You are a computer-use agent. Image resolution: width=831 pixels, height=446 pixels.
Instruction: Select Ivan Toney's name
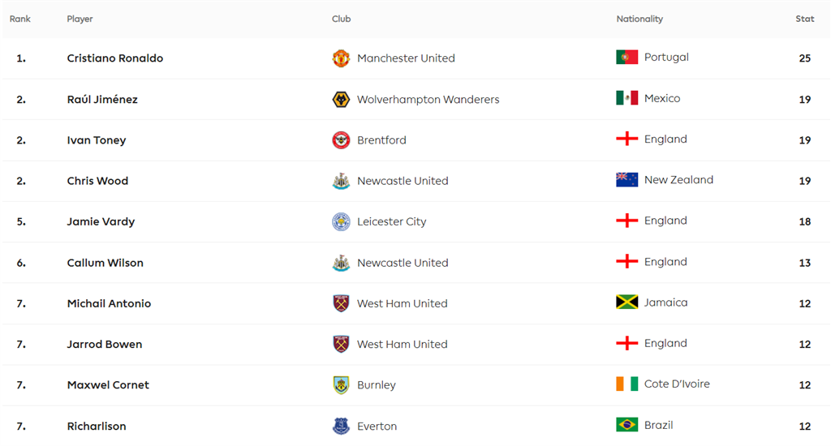(x=97, y=140)
